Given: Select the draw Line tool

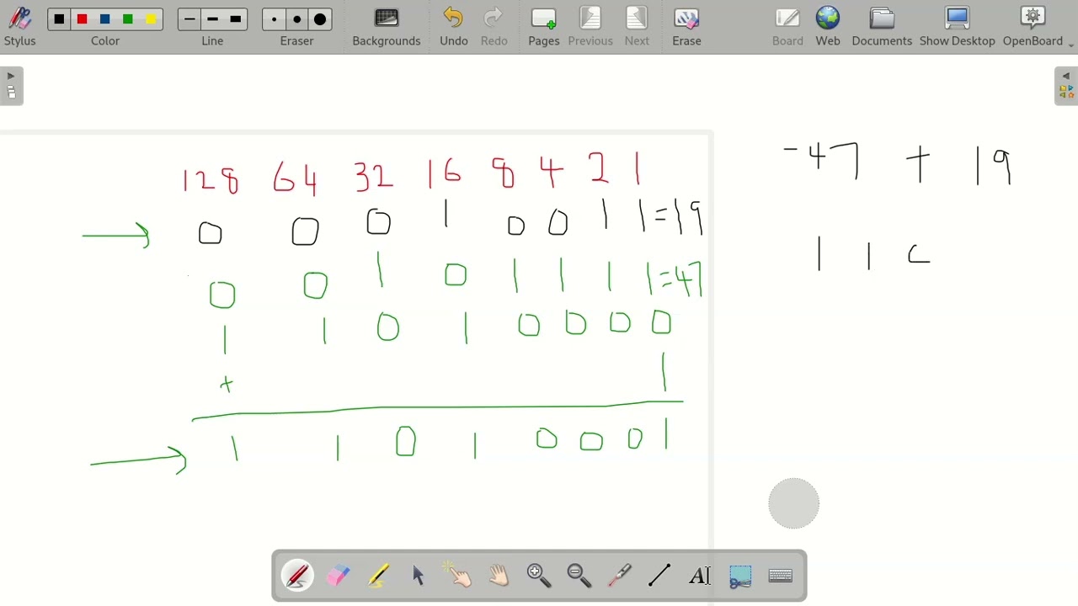Looking at the screenshot, I should pyautogui.click(x=660, y=576).
